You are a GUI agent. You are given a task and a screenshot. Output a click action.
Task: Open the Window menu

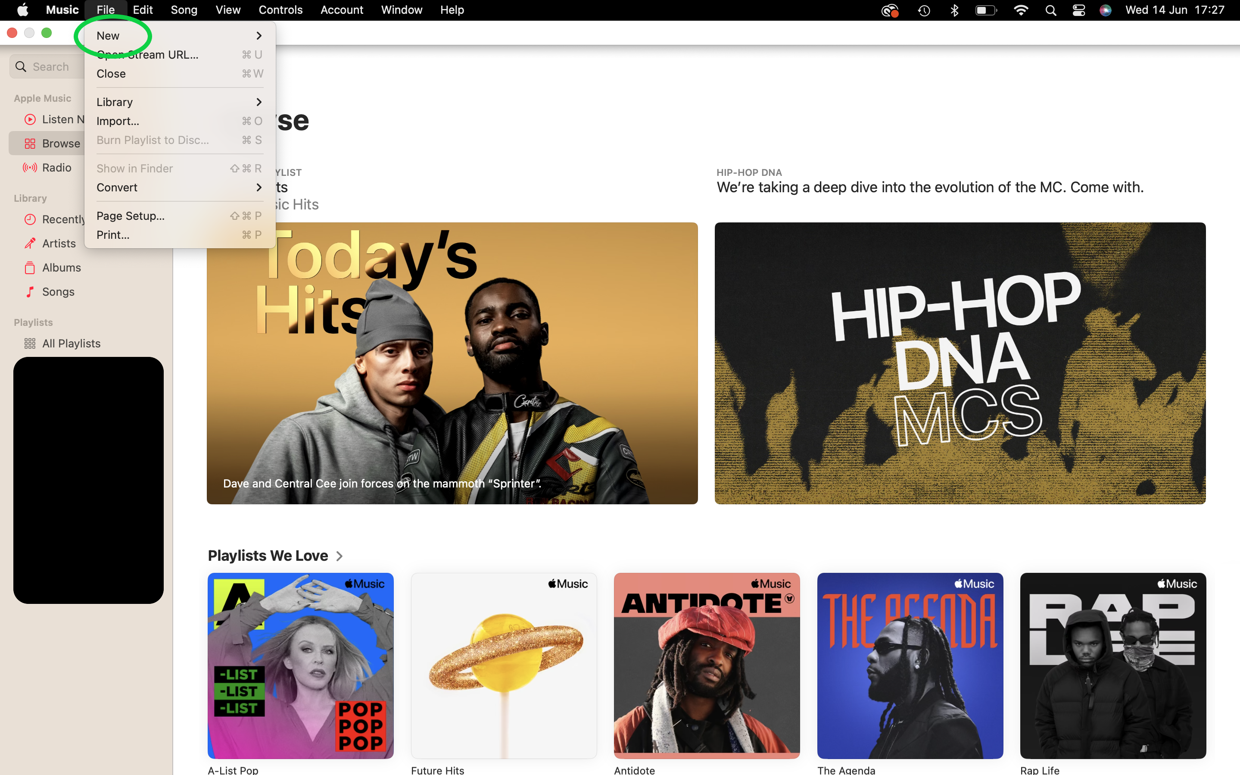(x=402, y=10)
